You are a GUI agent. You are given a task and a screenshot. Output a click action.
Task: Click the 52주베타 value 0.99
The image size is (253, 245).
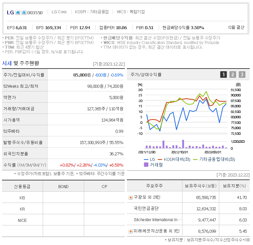[x=119, y=131]
